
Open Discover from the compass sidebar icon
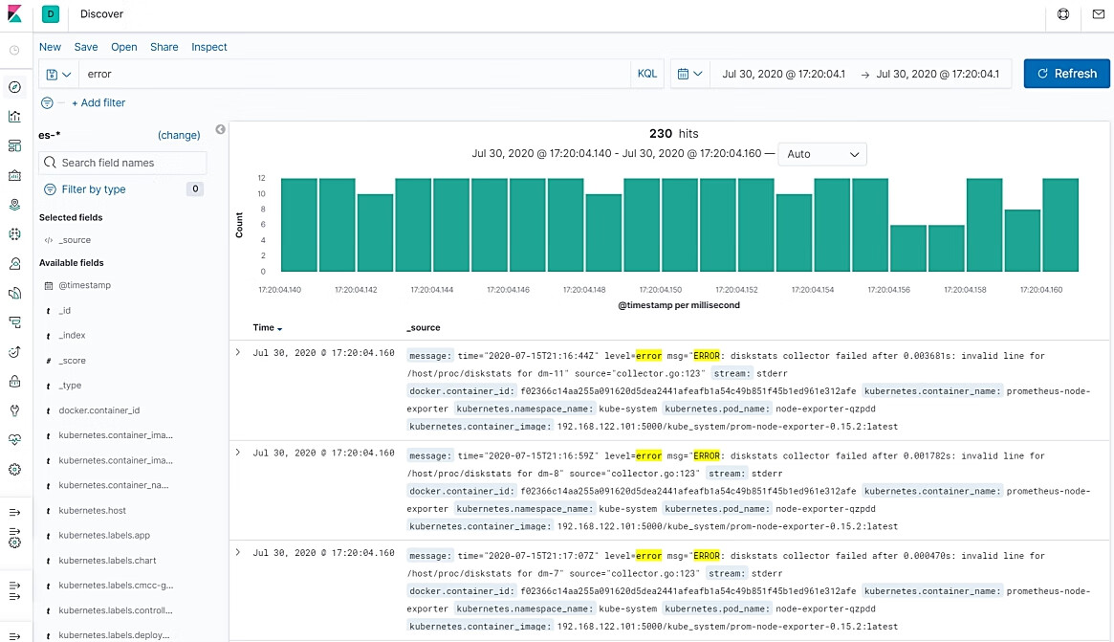pos(14,87)
